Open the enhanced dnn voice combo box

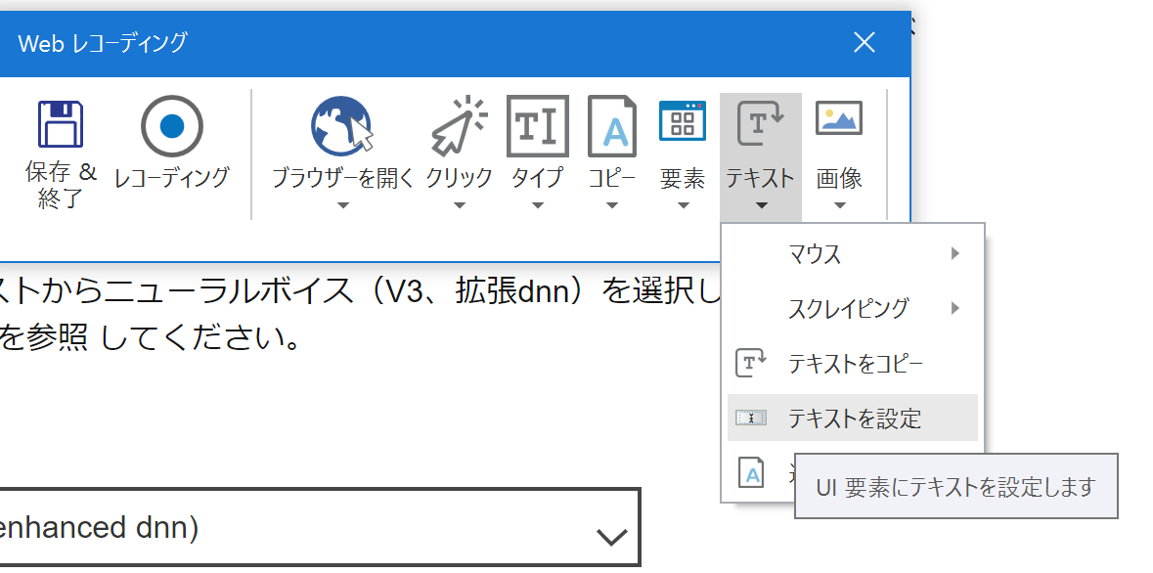pos(319,527)
